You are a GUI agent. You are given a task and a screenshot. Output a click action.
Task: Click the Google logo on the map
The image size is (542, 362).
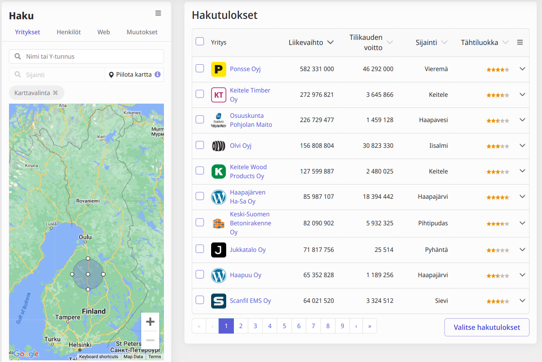[x=26, y=354]
